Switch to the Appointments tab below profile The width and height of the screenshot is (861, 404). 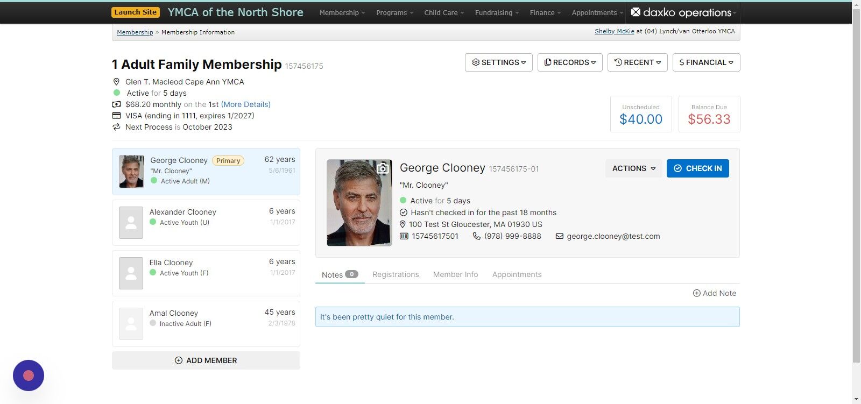(517, 274)
